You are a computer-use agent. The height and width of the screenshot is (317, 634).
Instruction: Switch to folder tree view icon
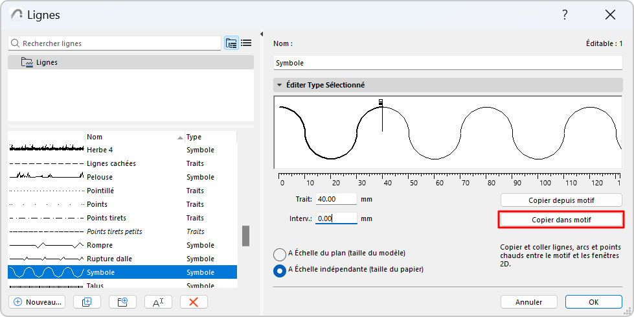[x=231, y=43]
